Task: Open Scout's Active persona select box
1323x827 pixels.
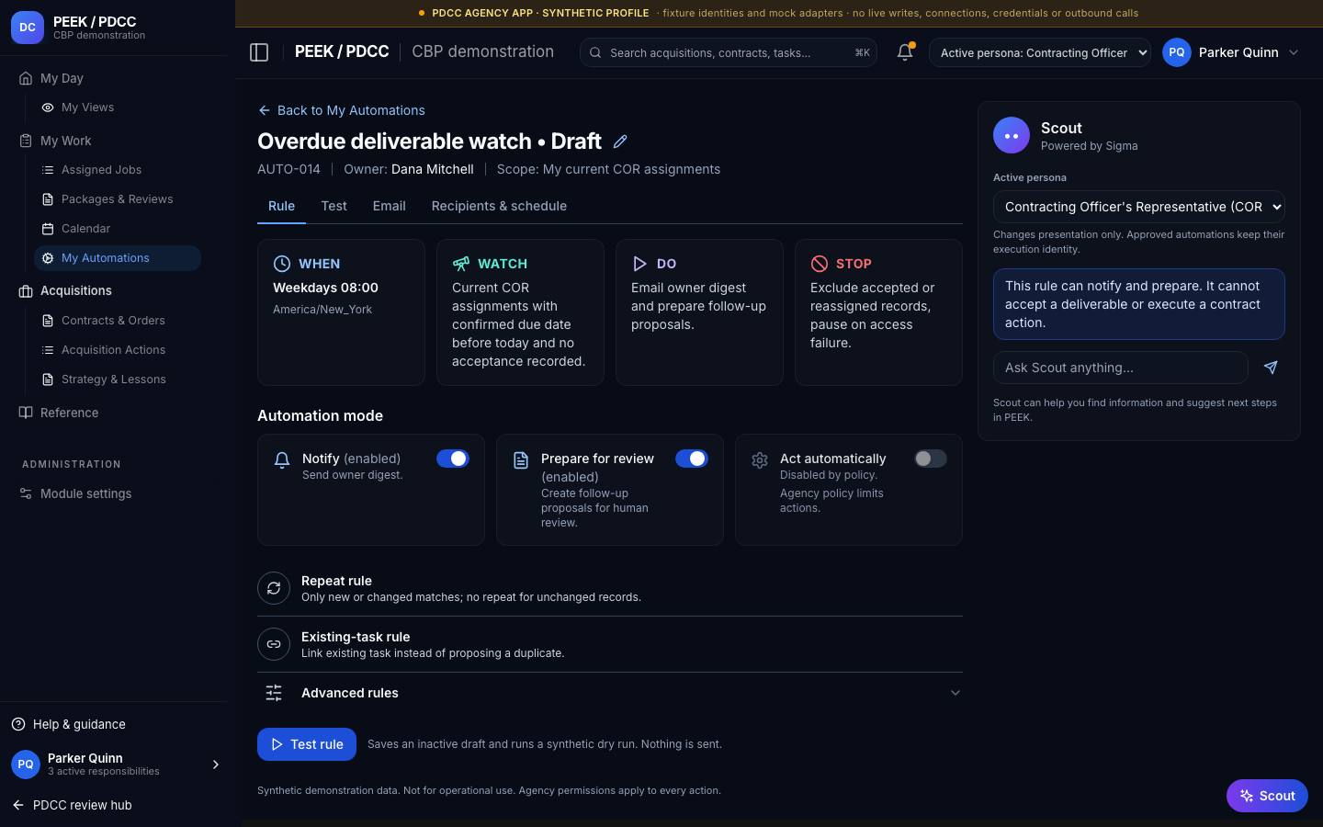Action: point(1139,207)
